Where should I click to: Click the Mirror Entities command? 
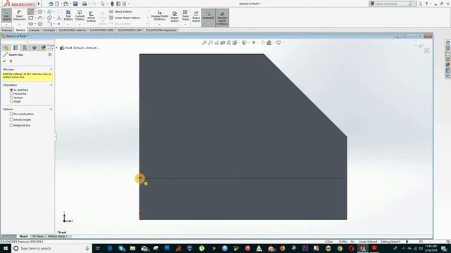point(121,12)
